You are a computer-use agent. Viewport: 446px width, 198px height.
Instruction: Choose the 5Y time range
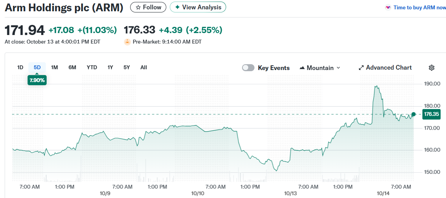(127, 67)
